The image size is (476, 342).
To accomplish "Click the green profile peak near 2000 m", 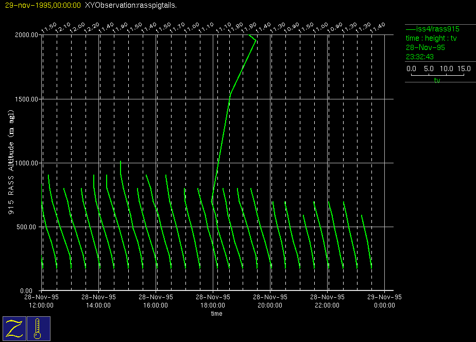I will [x=256, y=41].
